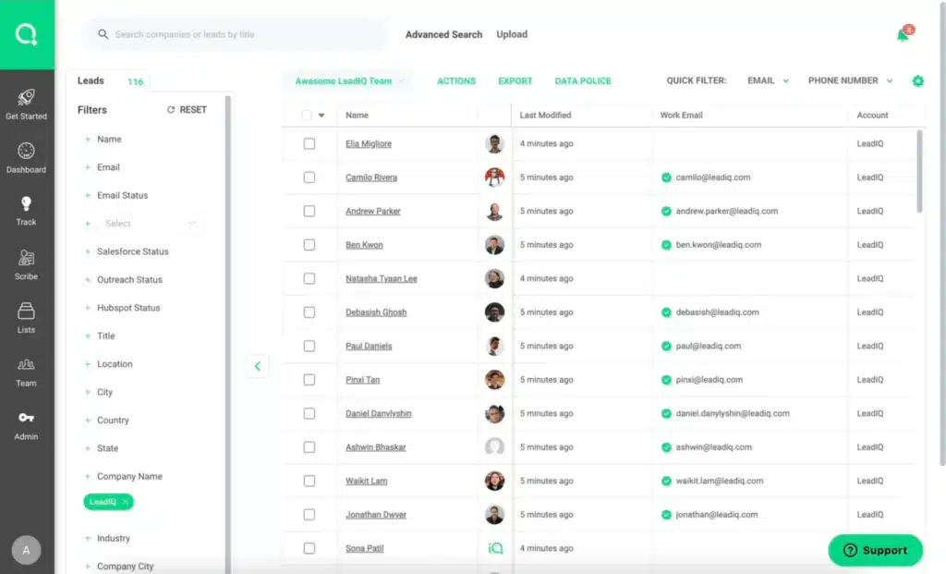Open the Dashboard sidebar icon
Viewport: 946px width, 574px height.
pos(26,151)
